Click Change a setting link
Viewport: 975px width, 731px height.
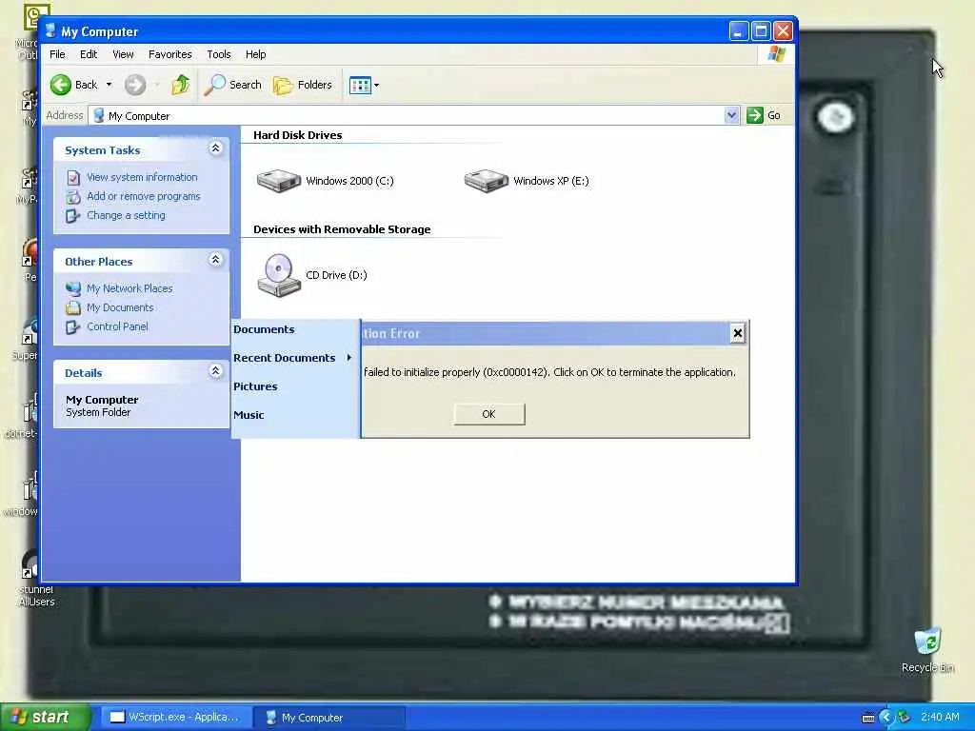(126, 215)
